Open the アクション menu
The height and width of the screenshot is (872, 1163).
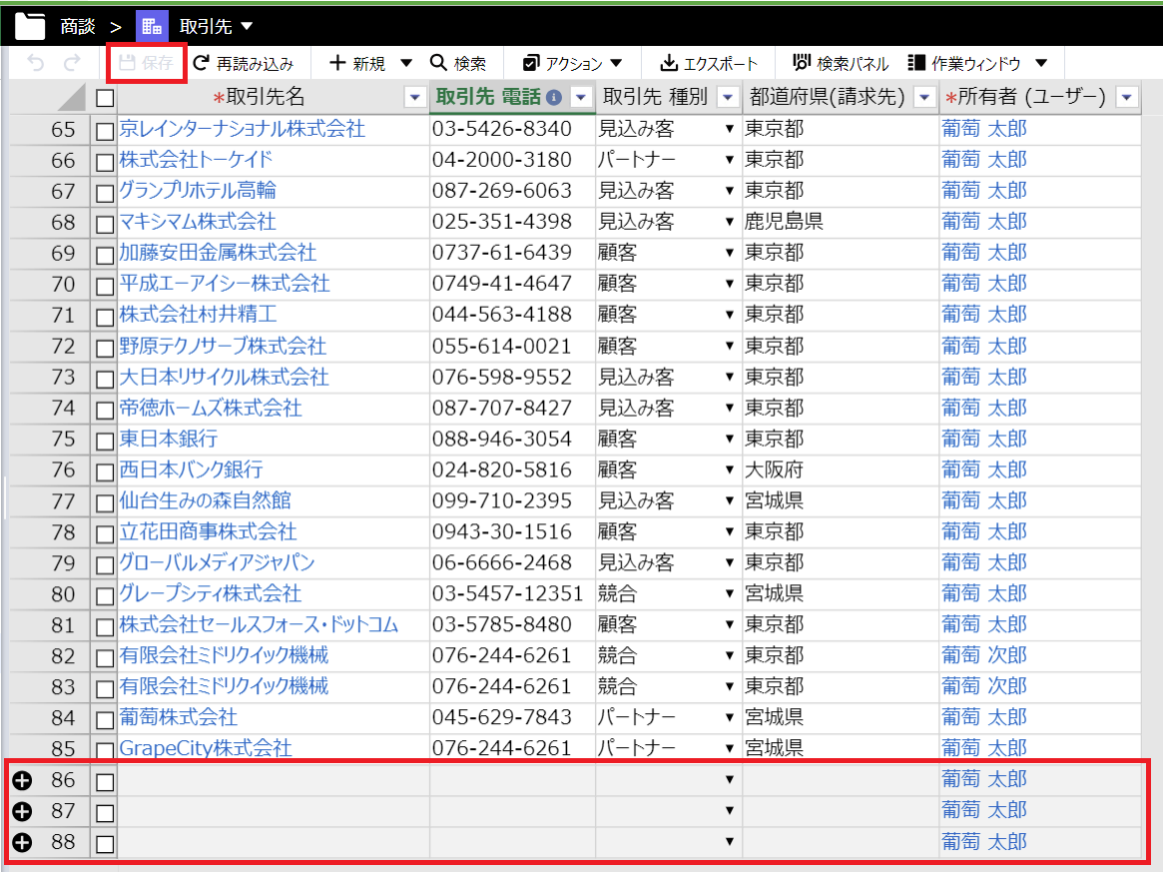573,64
